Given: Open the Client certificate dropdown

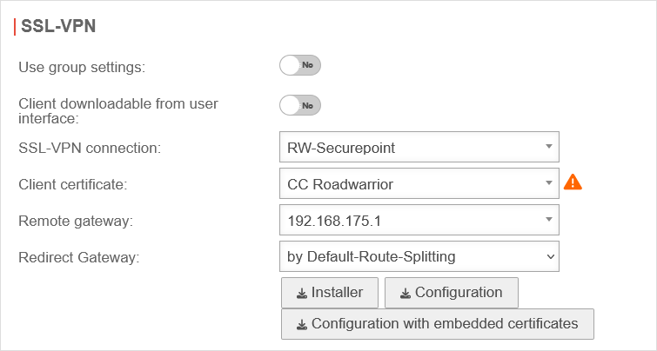Looking at the screenshot, I should point(419,183).
